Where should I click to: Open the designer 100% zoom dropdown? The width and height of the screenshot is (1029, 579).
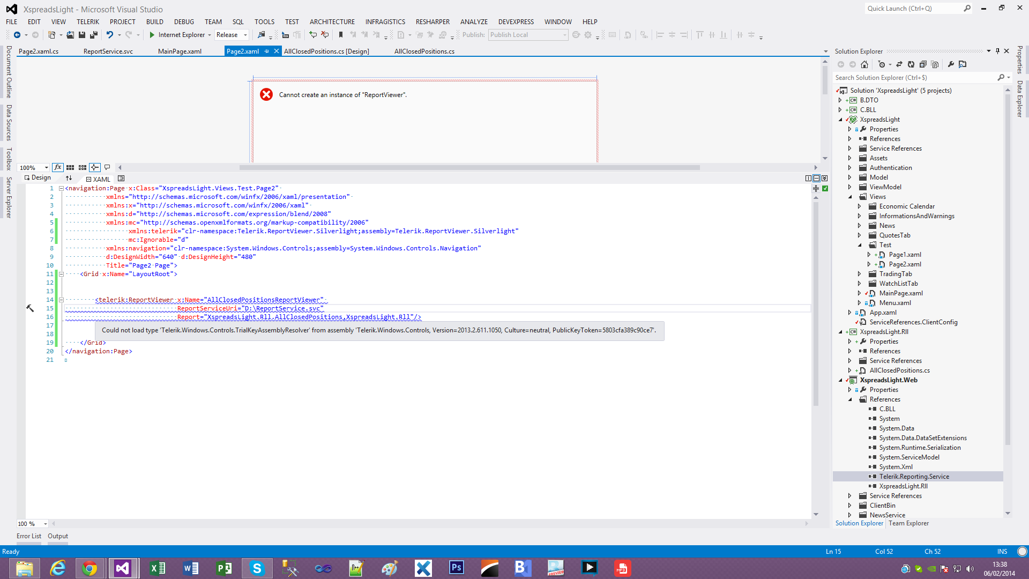[x=46, y=167]
